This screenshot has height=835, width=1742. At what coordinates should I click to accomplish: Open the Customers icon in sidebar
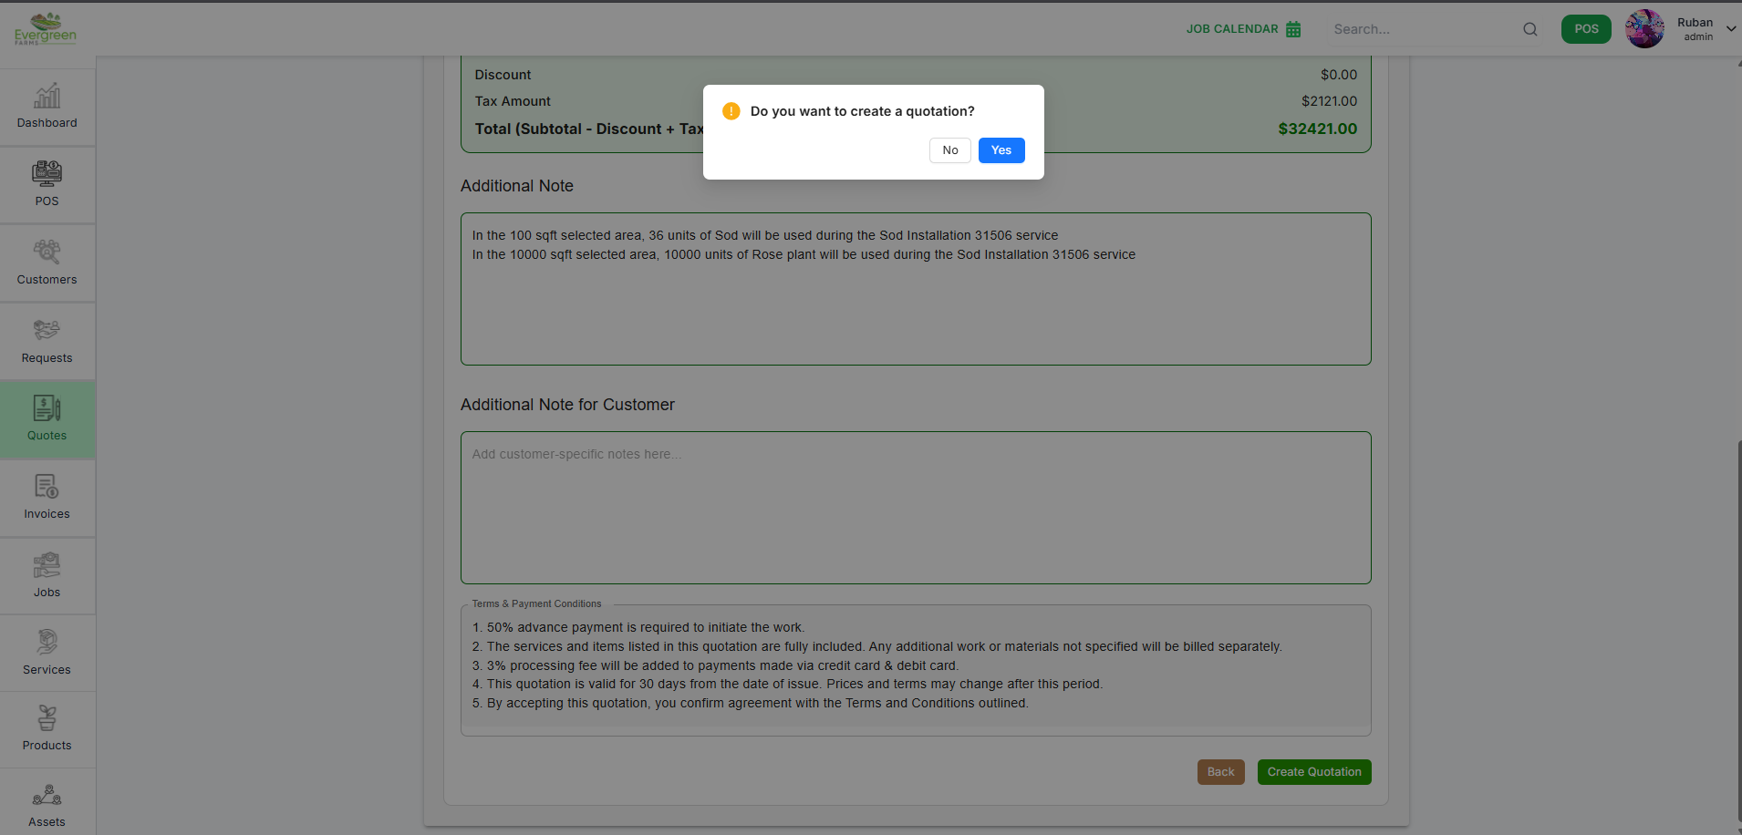47,252
